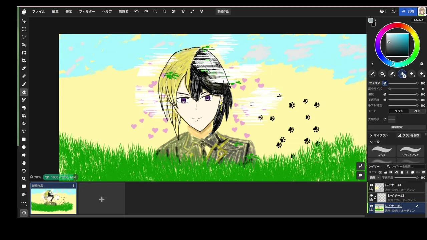Select the Lasso selection tool
The height and width of the screenshot is (240, 427).
click(x=24, y=45)
